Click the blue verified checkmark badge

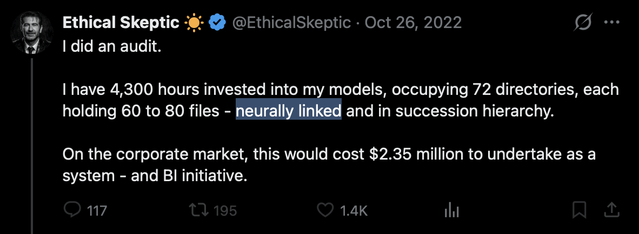[x=217, y=23]
